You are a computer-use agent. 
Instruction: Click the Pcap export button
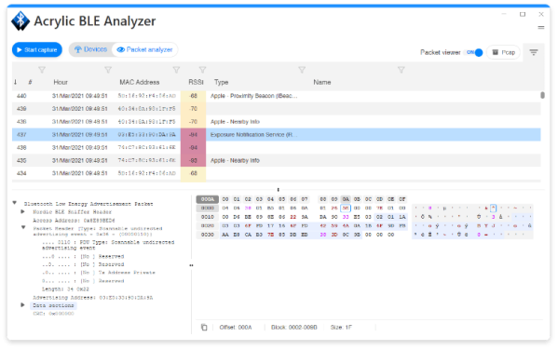[x=504, y=52]
